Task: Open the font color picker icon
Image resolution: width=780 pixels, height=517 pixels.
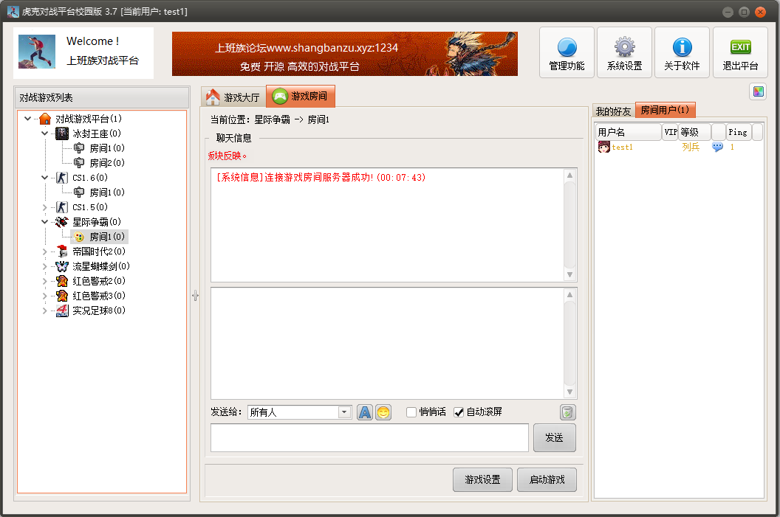Action: (x=364, y=412)
